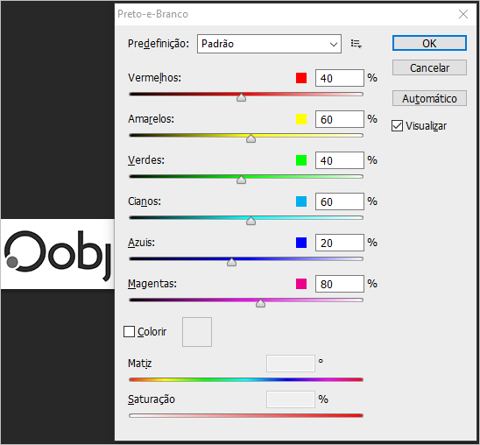Click the magenta Magentas color swatch
The image size is (480, 445).
pyautogui.click(x=301, y=284)
